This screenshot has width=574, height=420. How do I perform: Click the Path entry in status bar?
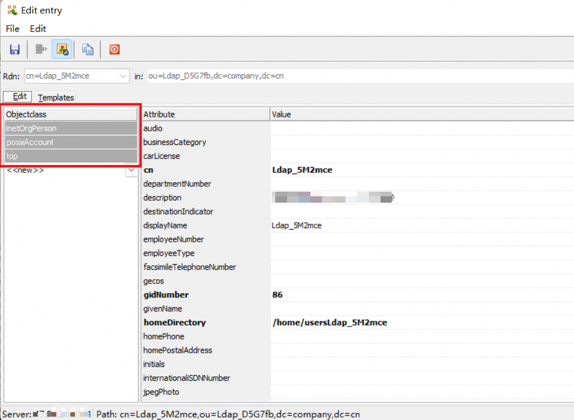click(x=228, y=415)
